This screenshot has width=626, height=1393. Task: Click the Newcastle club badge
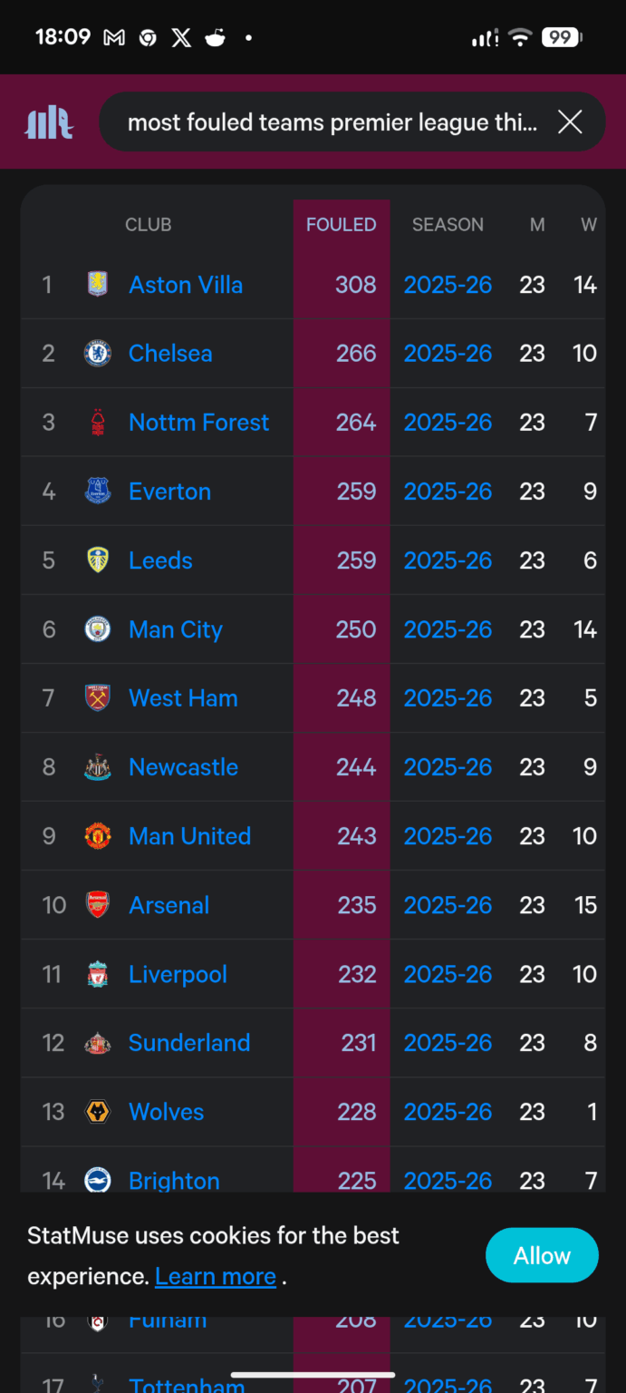coord(96,766)
